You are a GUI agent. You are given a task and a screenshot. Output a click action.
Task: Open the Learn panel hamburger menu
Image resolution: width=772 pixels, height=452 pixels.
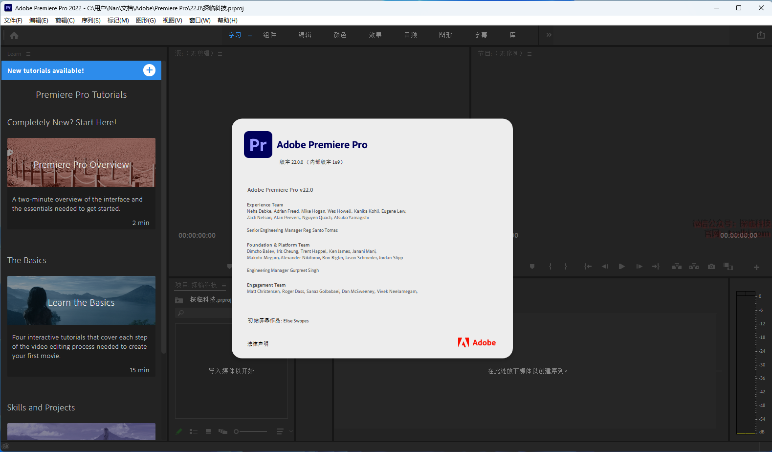tap(28, 54)
